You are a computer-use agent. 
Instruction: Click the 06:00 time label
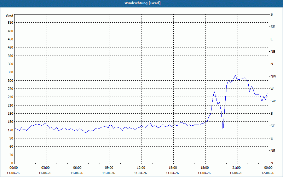click(77, 168)
